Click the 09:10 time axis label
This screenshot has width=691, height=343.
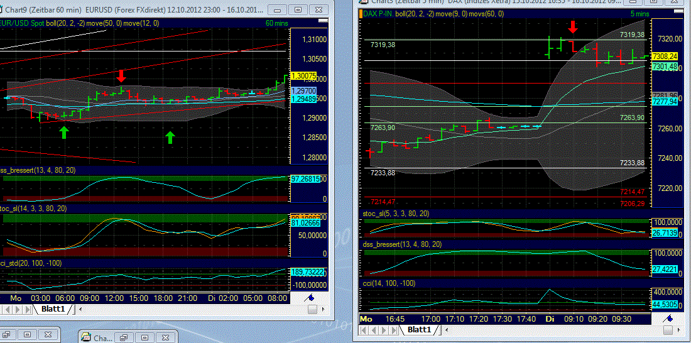click(x=572, y=318)
